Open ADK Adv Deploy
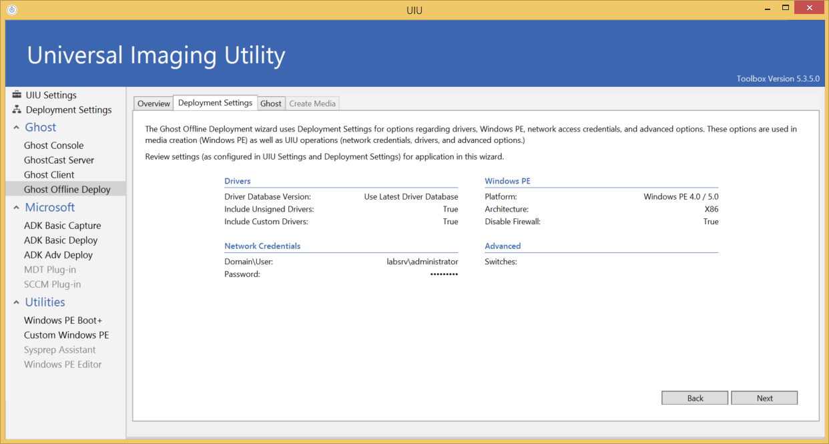 point(59,255)
